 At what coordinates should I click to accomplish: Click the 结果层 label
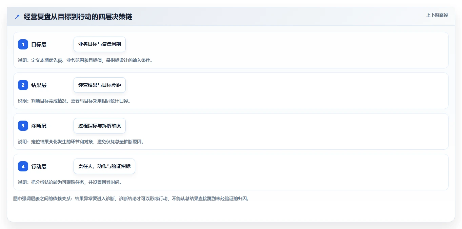[x=39, y=85]
